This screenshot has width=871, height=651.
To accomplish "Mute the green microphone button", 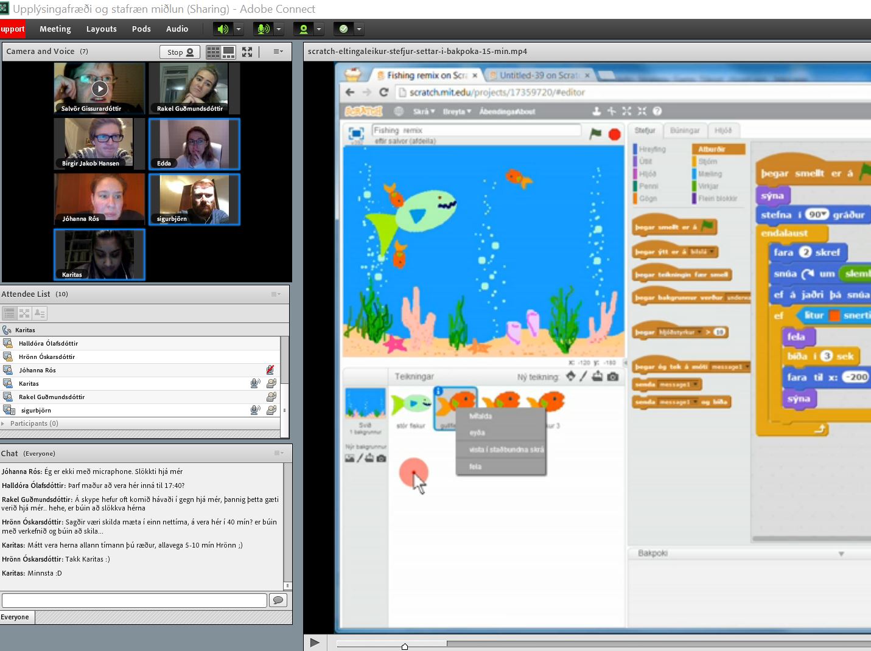I will pyautogui.click(x=263, y=29).
